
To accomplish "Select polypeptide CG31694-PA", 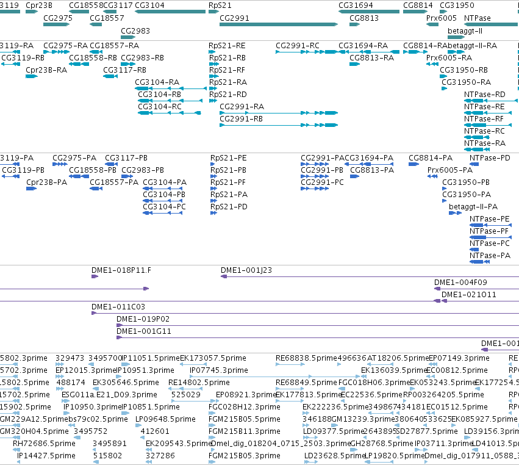I will pos(369,164).
